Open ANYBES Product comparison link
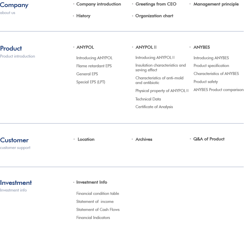This screenshot has height=225, width=244. point(218,90)
